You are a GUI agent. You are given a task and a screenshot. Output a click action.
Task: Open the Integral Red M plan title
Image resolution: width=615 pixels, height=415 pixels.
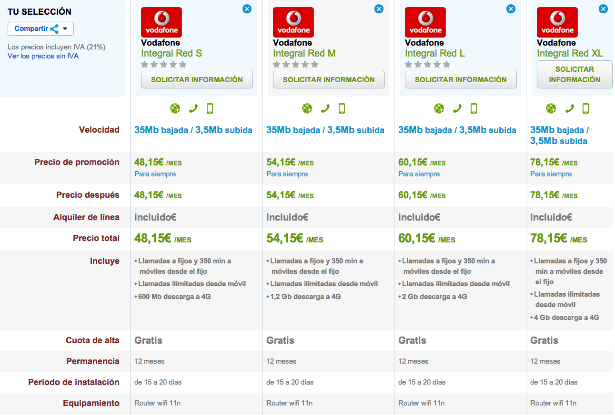tap(304, 53)
